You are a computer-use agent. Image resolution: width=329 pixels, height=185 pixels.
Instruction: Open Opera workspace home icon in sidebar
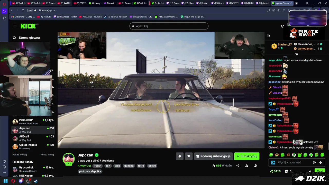[4, 11]
